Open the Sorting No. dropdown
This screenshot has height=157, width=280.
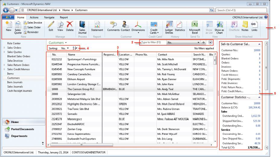[65, 48]
